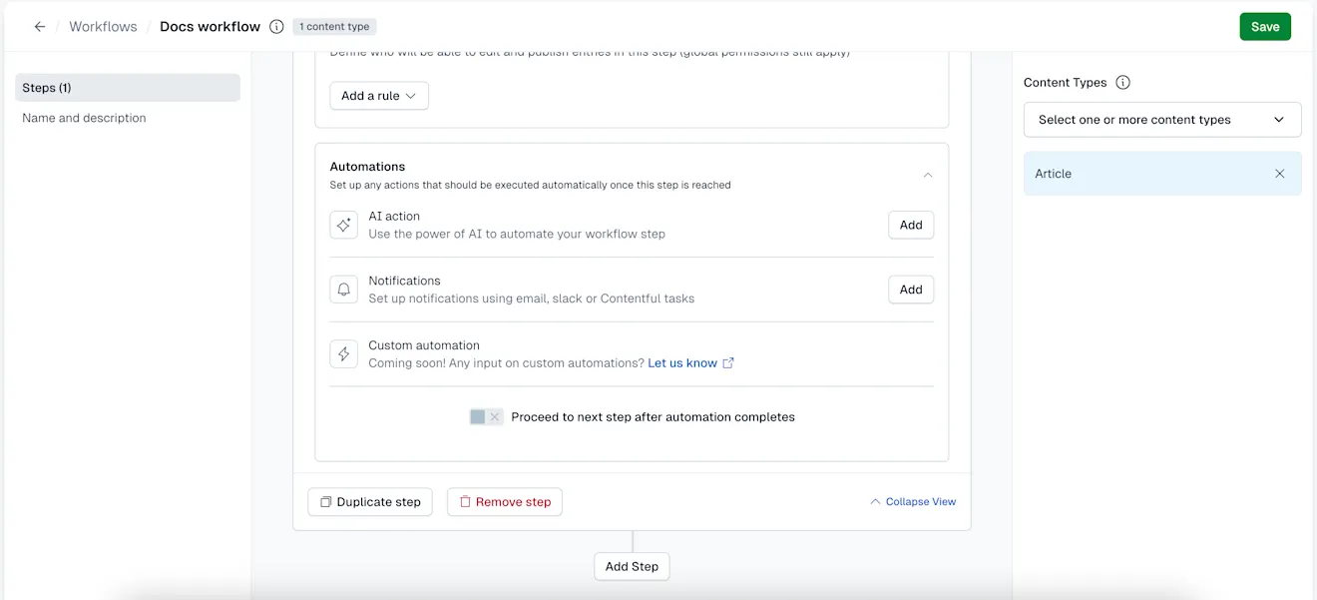Click the Article content type tag
This screenshot has width=1317, height=600.
pos(1162,174)
